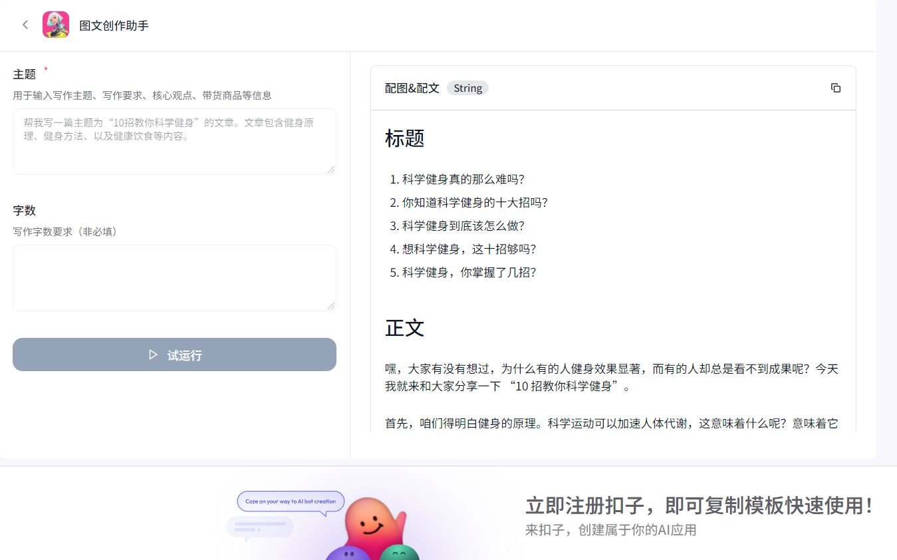
Task: Click the play icon on 试运行
Action: [x=153, y=354]
